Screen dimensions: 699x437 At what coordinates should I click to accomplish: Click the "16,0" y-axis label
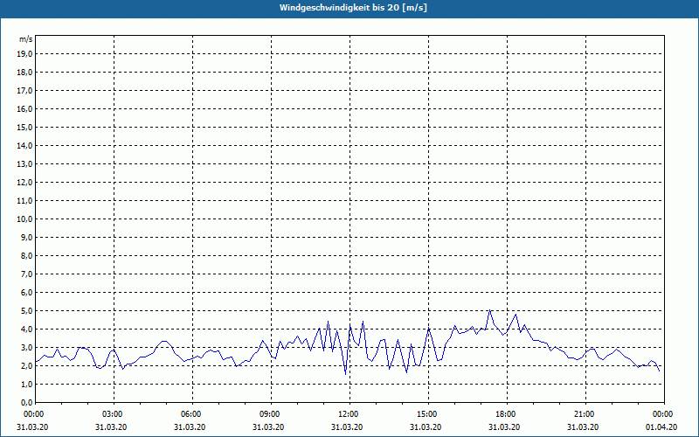[24, 108]
